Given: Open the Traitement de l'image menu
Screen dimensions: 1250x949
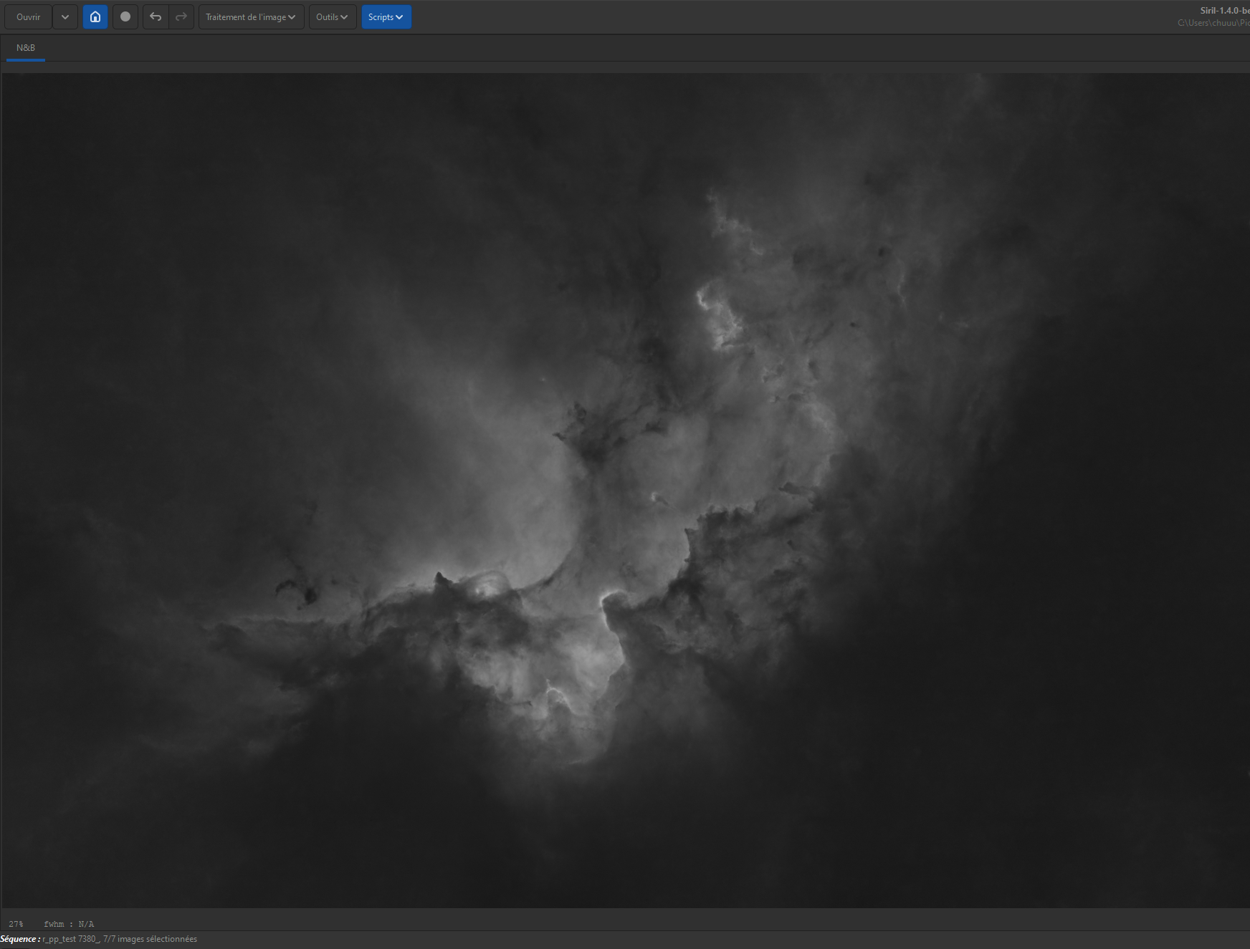Looking at the screenshot, I should click(x=251, y=17).
